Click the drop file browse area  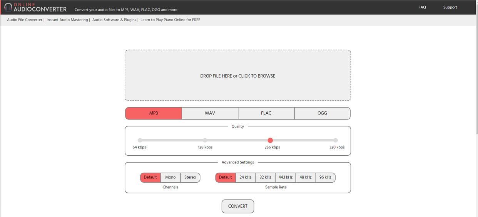tap(237, 76)
